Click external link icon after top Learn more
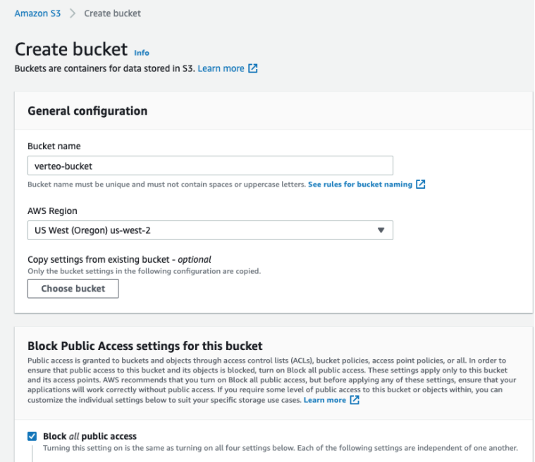Screen dimensions: 535x462 click(x=253, y=69)
